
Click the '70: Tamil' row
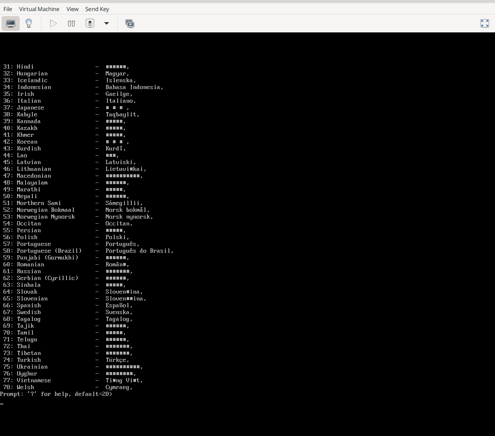coord(64,333)
